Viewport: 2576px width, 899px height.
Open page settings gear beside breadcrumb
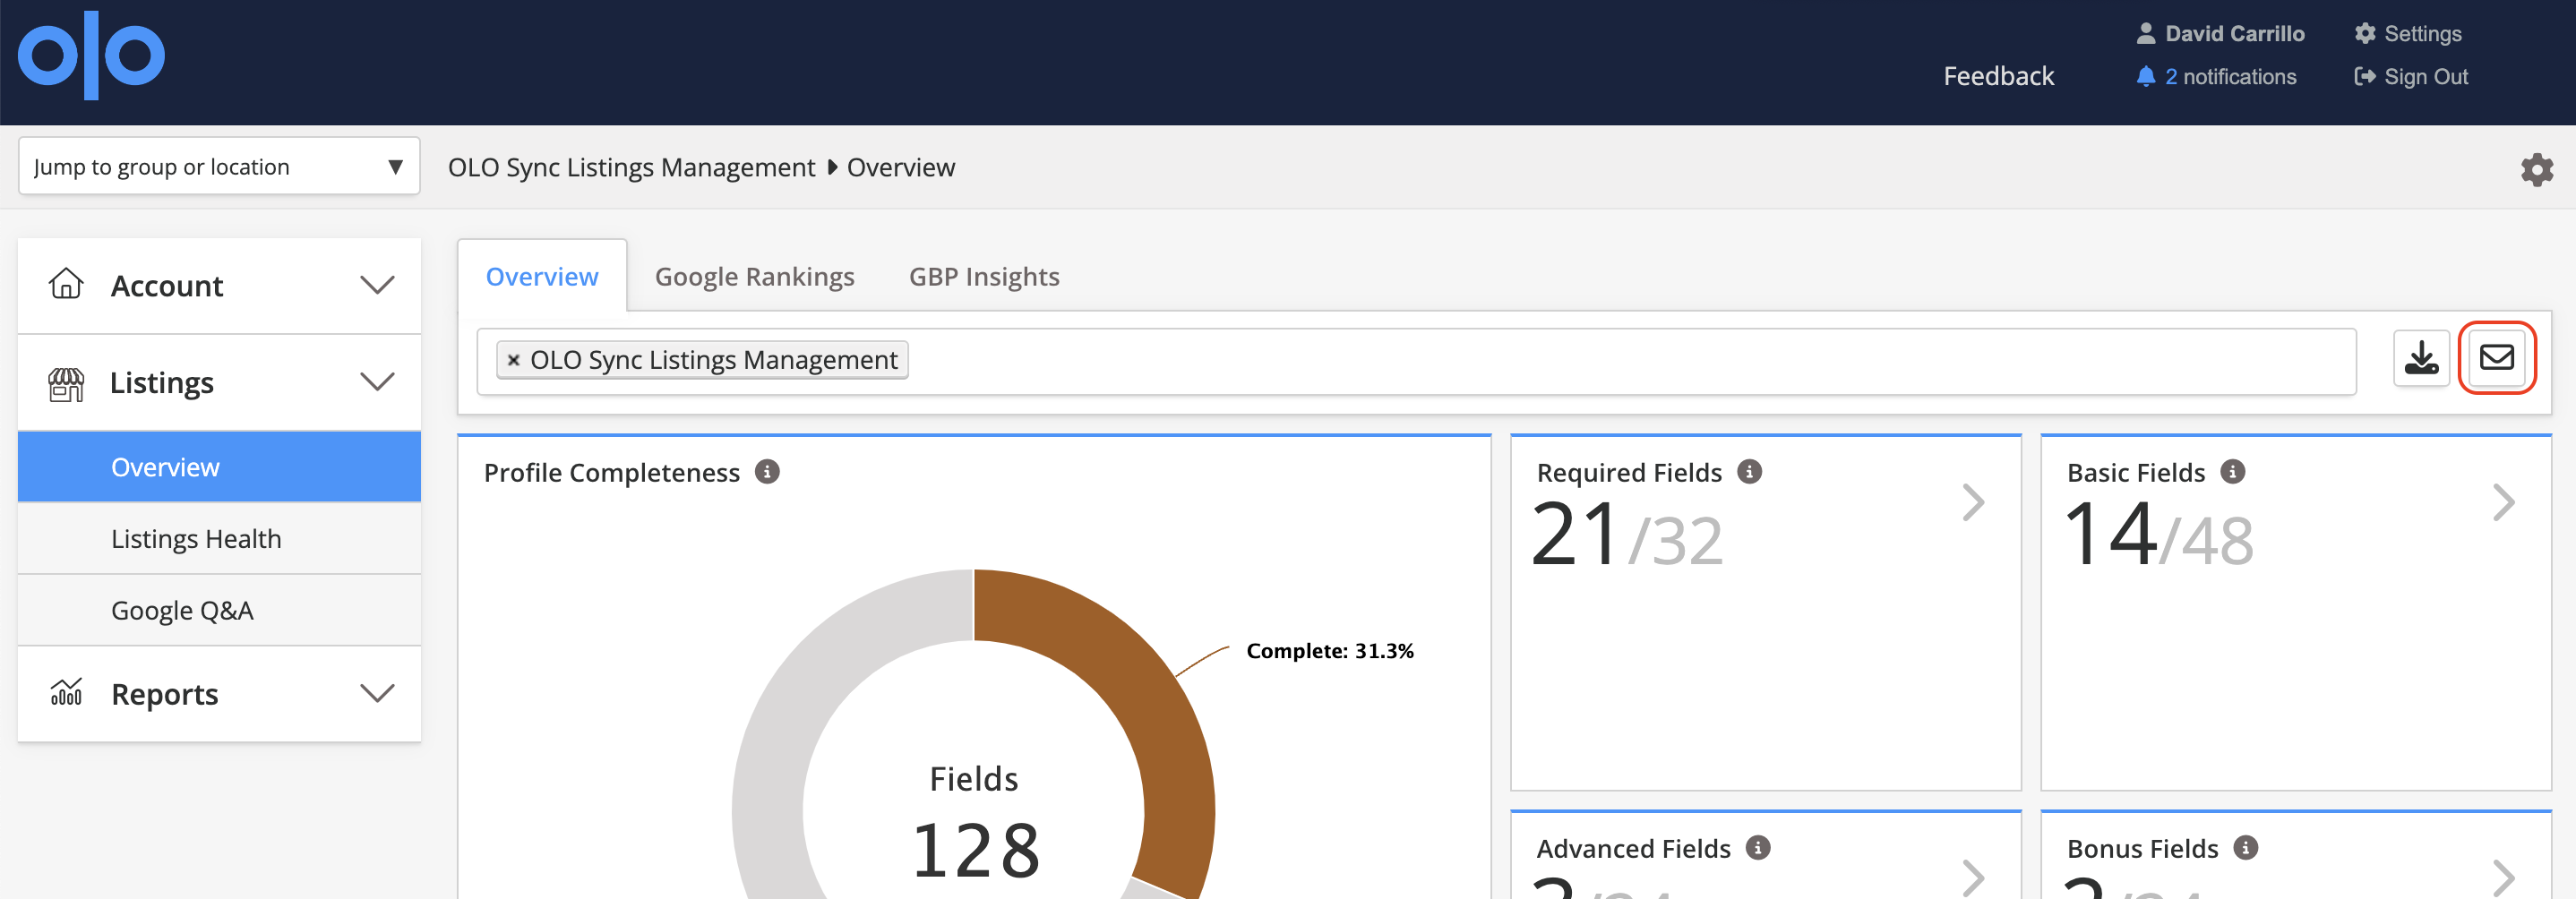coord(2536,169)
